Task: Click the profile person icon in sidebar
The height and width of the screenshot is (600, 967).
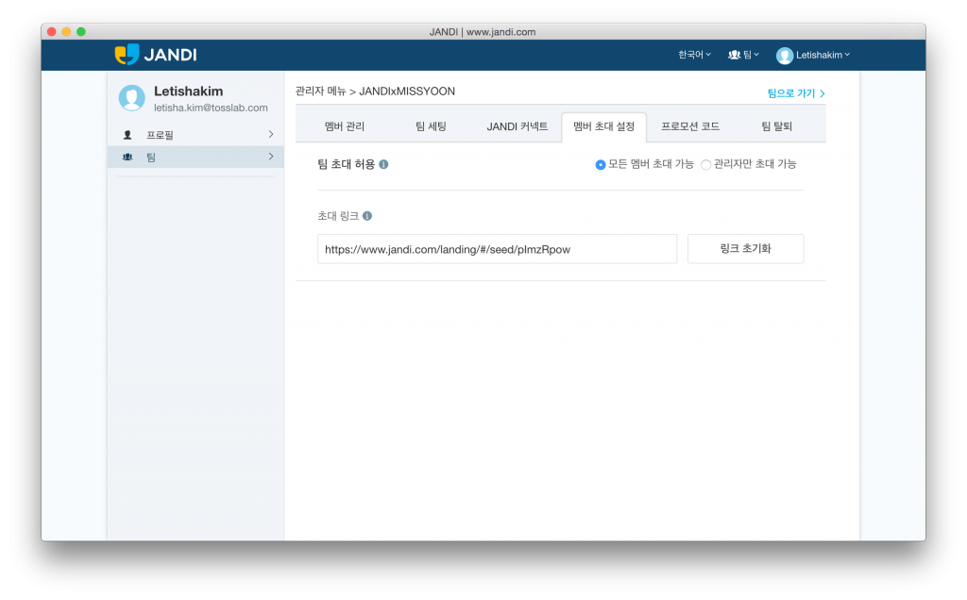Action: pyautogui.click(x=127, y=135)
